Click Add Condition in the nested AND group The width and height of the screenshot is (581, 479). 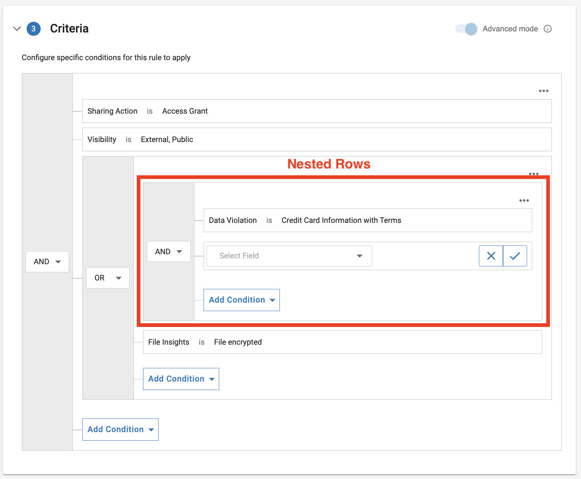[241, 300]
